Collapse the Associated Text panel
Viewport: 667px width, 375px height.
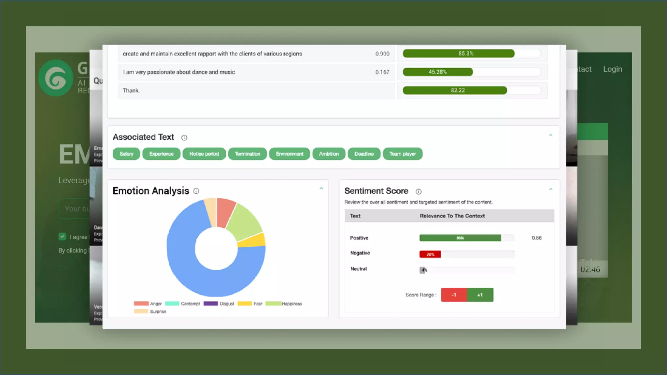coord(551,135)
